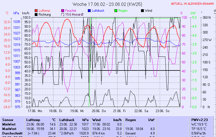Click the Regen table column header
This screenshot has height=137, width=216.
pyautogui.click(x=131, y=120)
